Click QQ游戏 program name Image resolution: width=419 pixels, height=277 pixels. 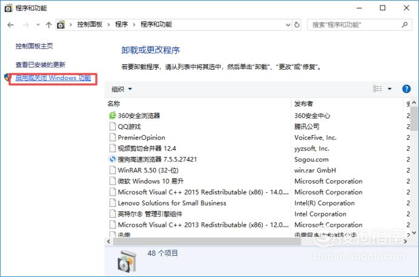[130, 127]
